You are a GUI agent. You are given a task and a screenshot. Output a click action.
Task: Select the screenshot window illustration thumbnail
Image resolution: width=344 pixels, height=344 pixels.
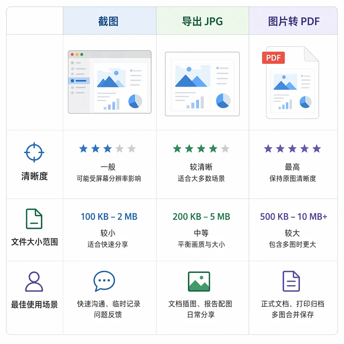(x=110, y=82)
